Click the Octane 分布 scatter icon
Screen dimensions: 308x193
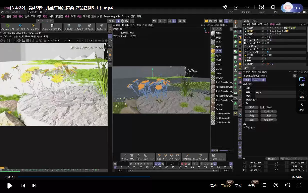tap(8, 26)
